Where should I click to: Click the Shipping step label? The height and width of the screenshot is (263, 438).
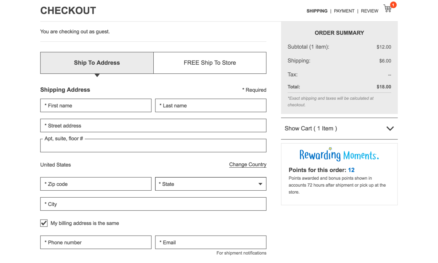tap(317, 11)
